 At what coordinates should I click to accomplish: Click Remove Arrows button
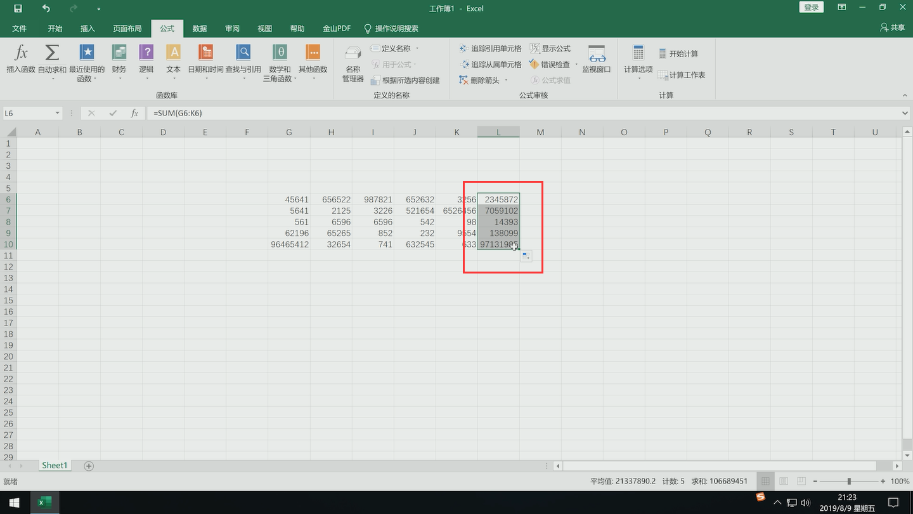(479, 81)
